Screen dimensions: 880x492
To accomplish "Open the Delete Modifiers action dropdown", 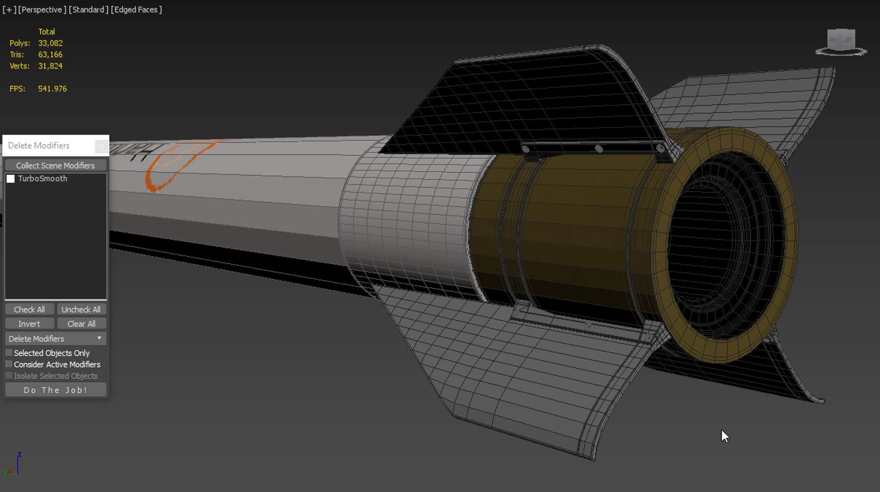I will 55,339.
